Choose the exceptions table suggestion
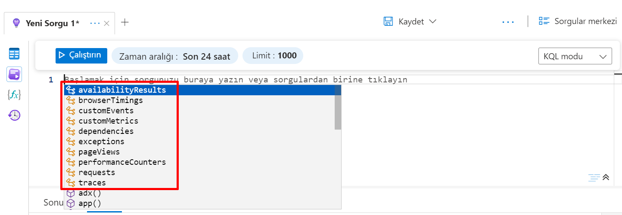This screenshot has width=622, height=215. [x=101, y=142]
